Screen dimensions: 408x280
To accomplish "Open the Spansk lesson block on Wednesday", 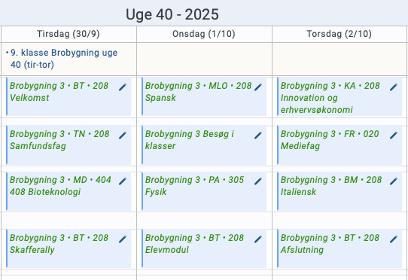I will point(204,96).
